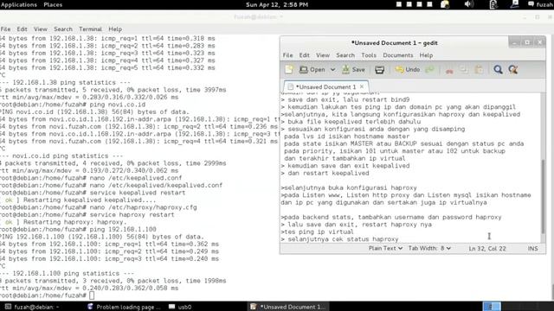The image size is (554, 311).
Task: Select the Unsaved Document 1 tab
Action: coord(325,86)
